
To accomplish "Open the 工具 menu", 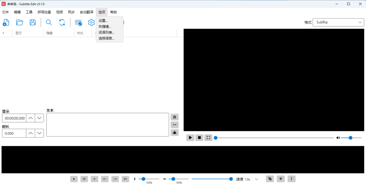I will click(29, 12).
